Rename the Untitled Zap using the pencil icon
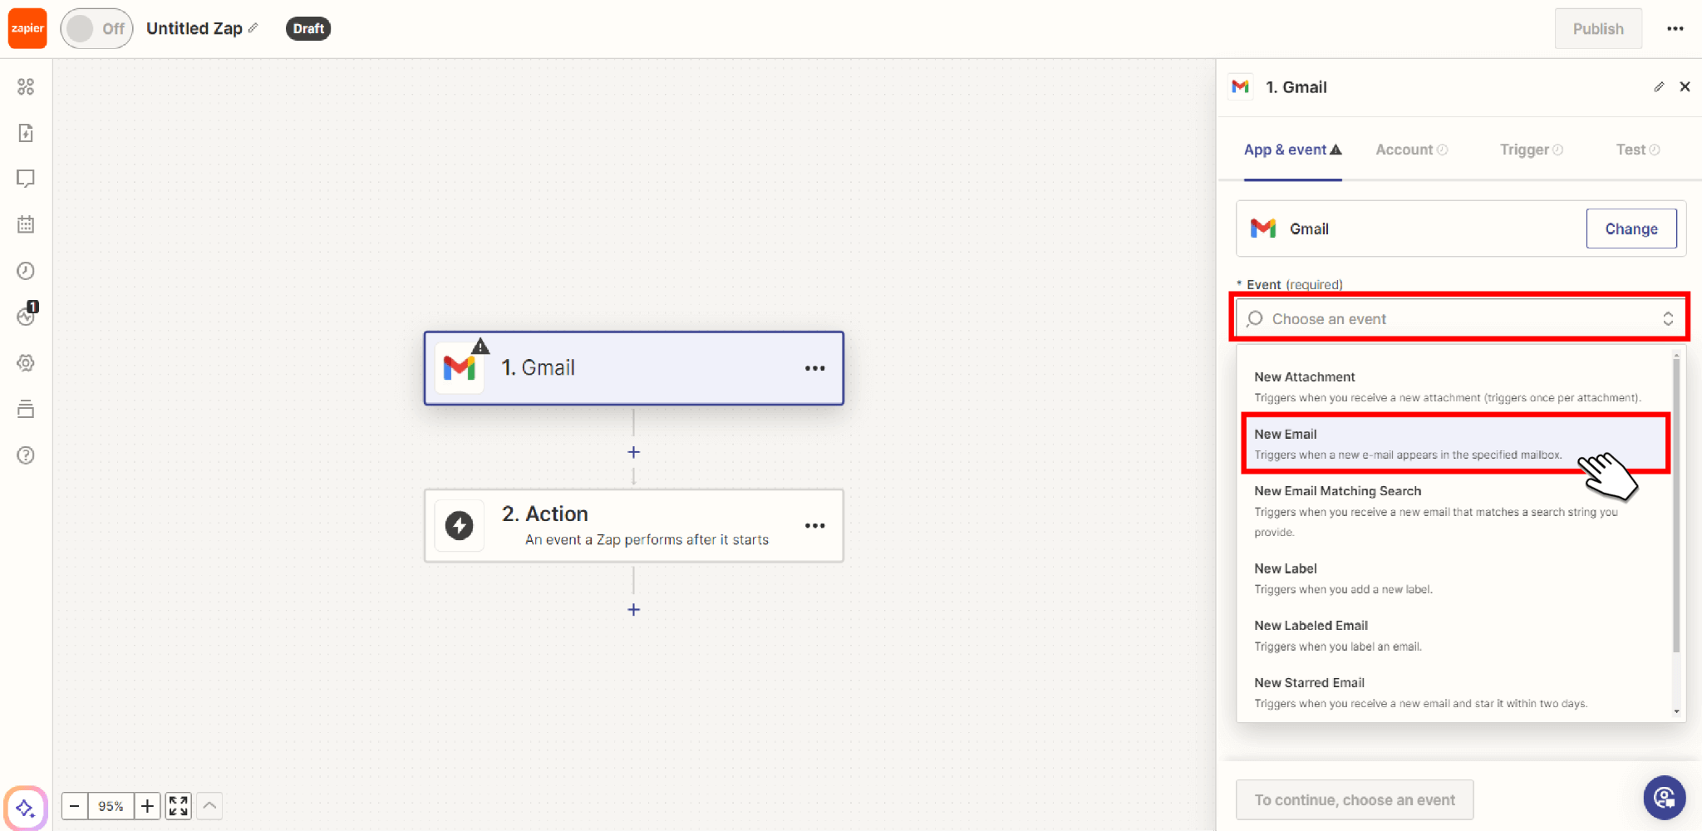The height and width of the screenshot is (831, 1702). point(253,28)
